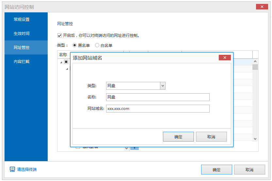
Task: Open the 内容拦截 tab
Action: click(x=22, y=62)
